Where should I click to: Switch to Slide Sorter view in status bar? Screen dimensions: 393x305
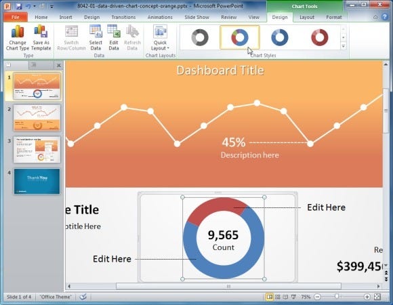tap(278, 297)
